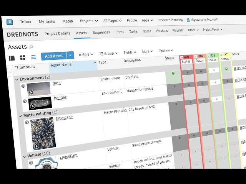Switch to the Tasks tab
246x184 pixels.
pyautogui.click(x=133, y=31)
